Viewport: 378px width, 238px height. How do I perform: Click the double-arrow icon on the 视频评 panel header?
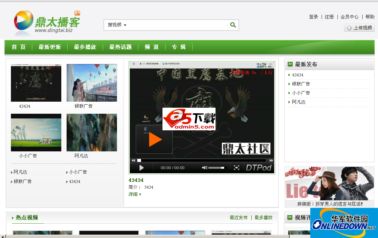coord(290,217)
